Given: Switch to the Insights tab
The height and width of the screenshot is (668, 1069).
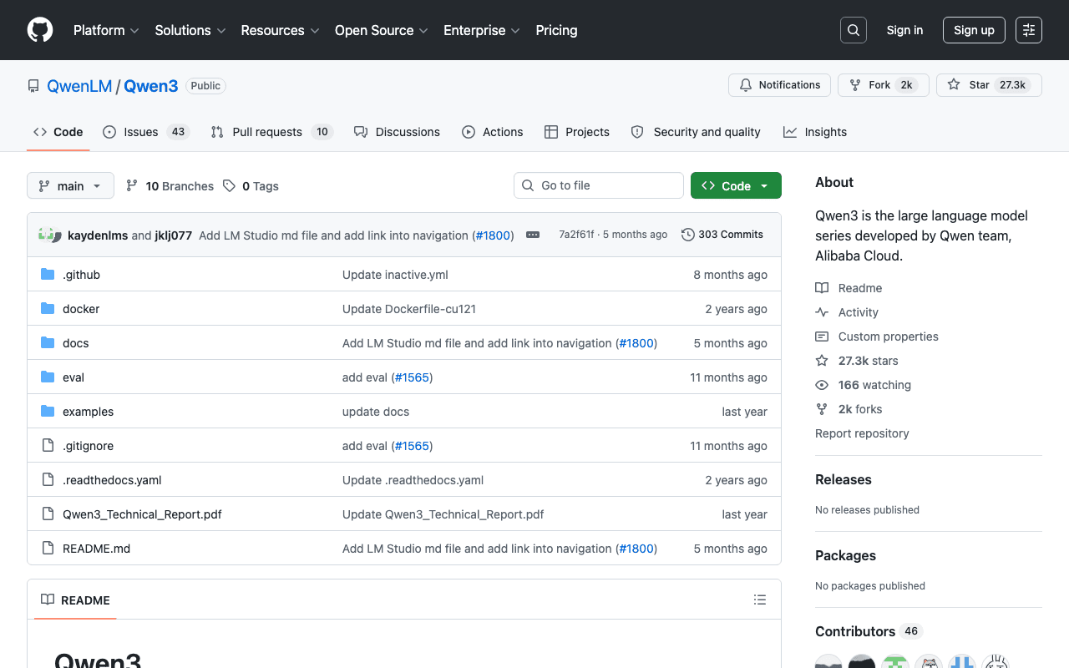Looking at the screenshot, I should click(x=815, y=132).
